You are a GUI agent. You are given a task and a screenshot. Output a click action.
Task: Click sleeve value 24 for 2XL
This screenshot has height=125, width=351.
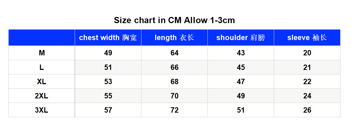coord(307,96)
